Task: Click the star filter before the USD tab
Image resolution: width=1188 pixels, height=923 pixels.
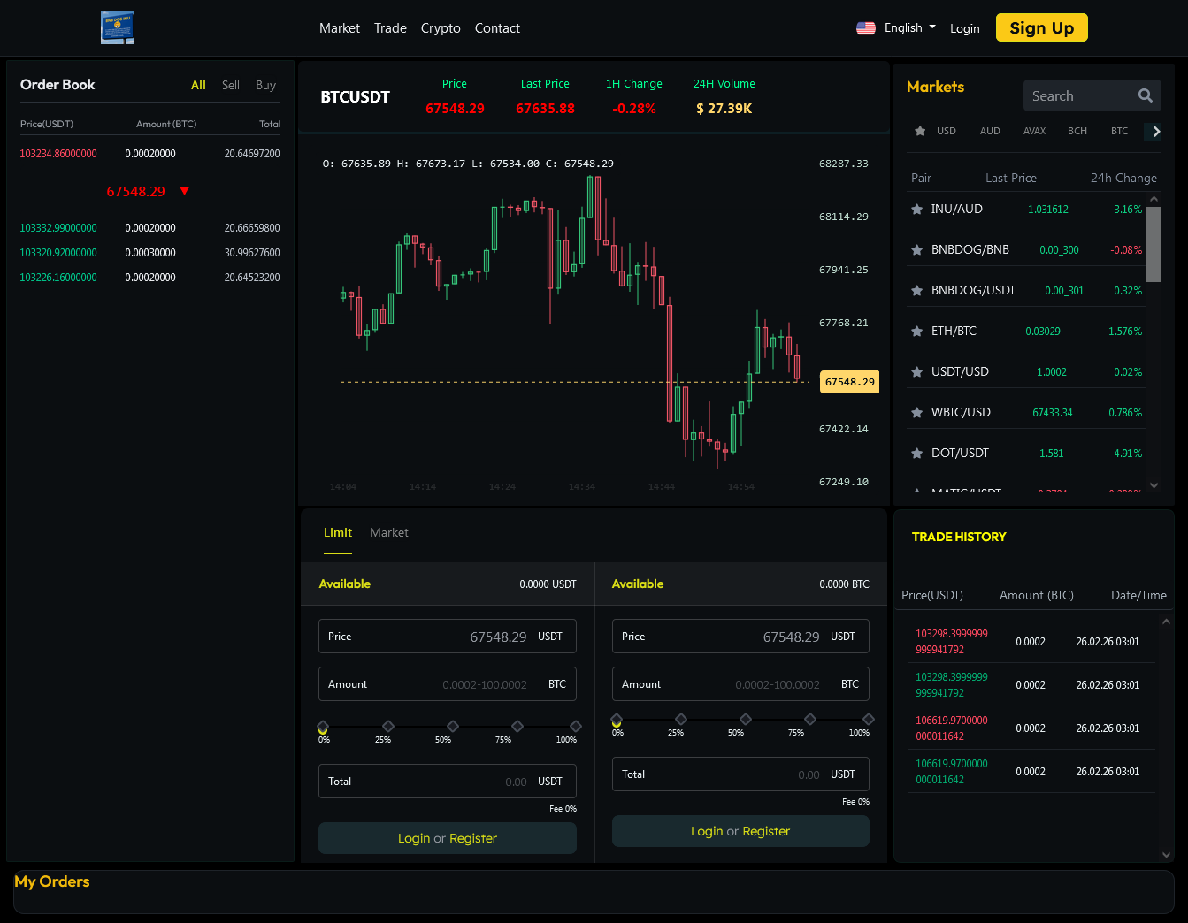Action: 919,130
